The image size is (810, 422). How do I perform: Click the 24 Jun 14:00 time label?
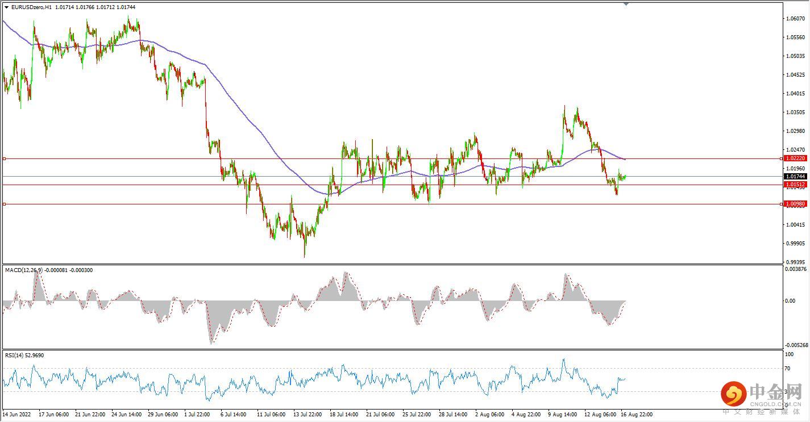pyautogui.click(x=127, y=415)
